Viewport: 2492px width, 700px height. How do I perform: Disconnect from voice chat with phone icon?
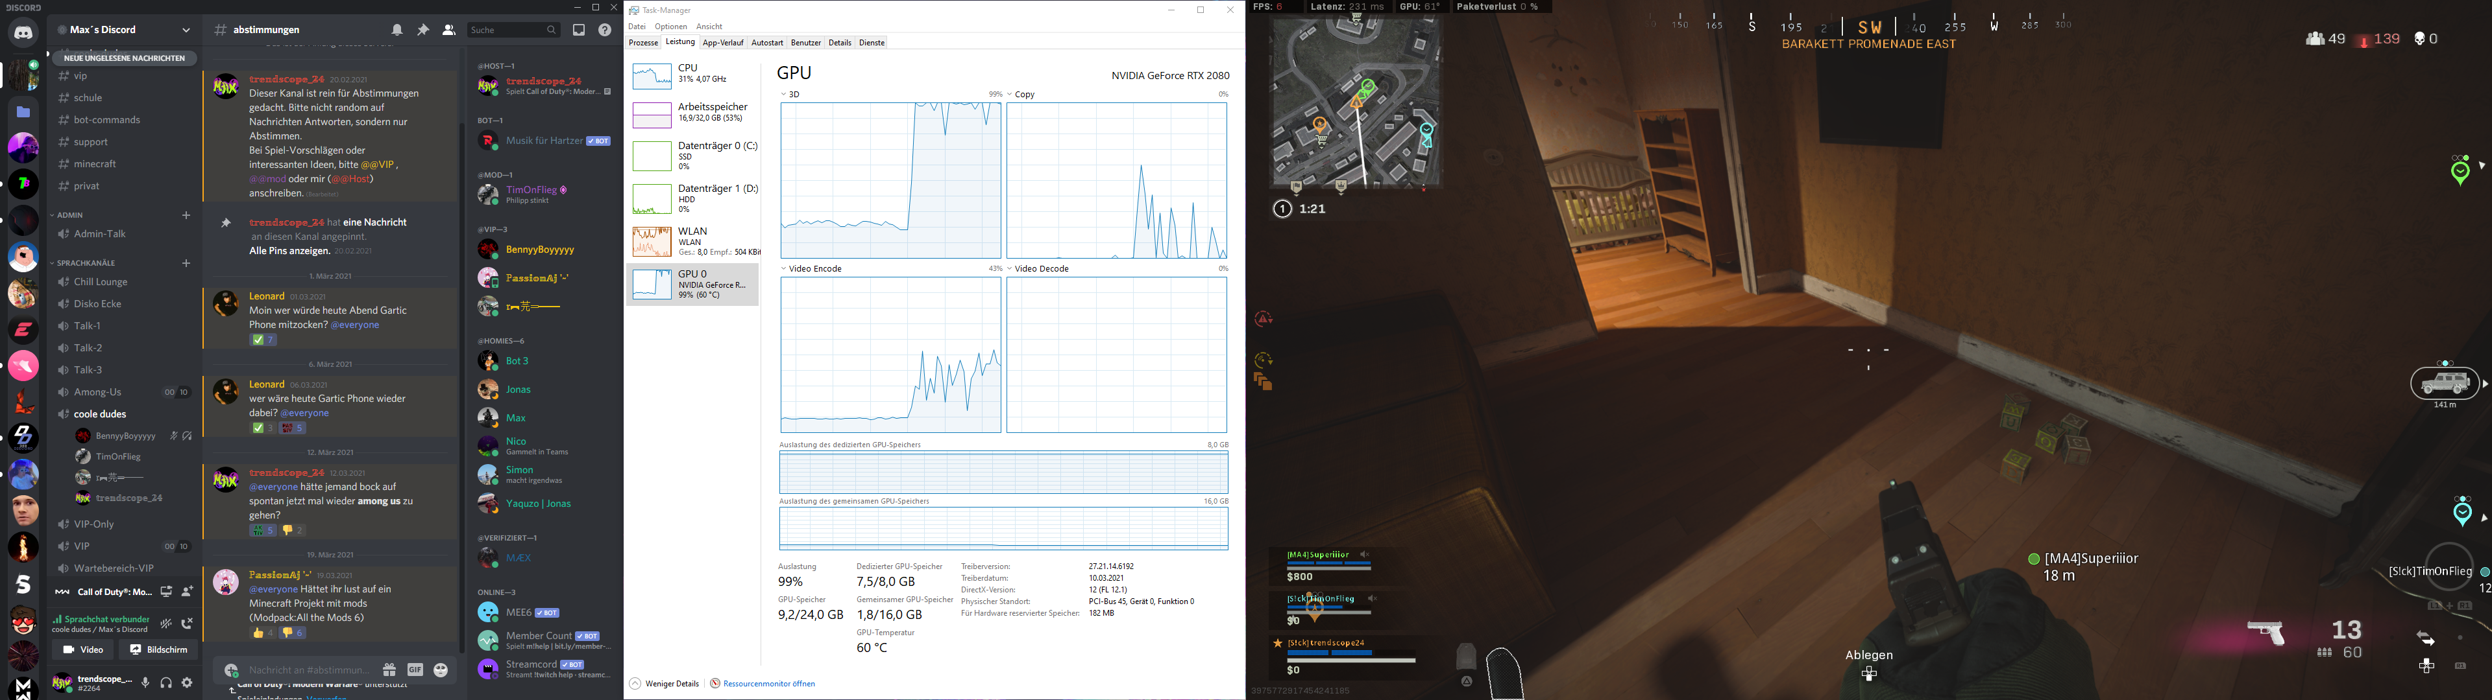coord(187,624)
